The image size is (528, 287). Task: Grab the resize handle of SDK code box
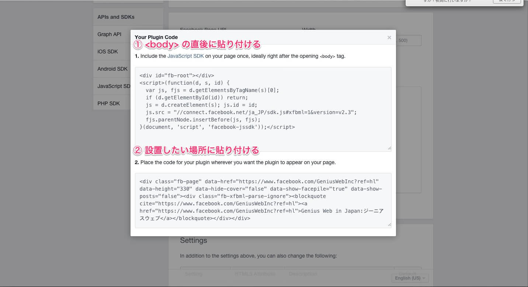pyautogui.click(x=389, y=148)
